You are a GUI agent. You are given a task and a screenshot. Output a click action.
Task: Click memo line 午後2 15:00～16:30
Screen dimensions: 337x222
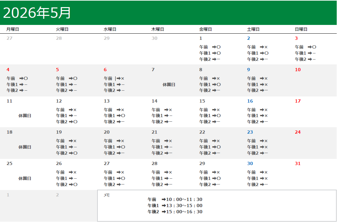tap(175, 212)
